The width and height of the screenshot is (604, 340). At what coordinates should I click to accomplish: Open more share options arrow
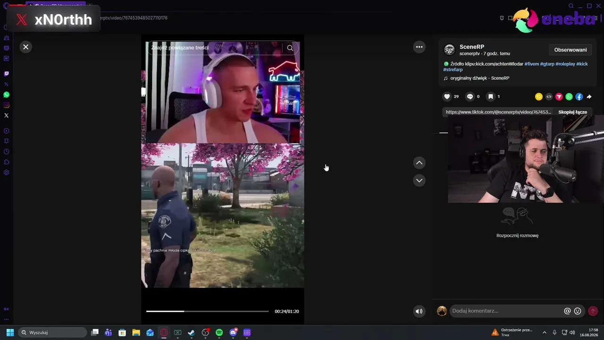tap(589, 96)
